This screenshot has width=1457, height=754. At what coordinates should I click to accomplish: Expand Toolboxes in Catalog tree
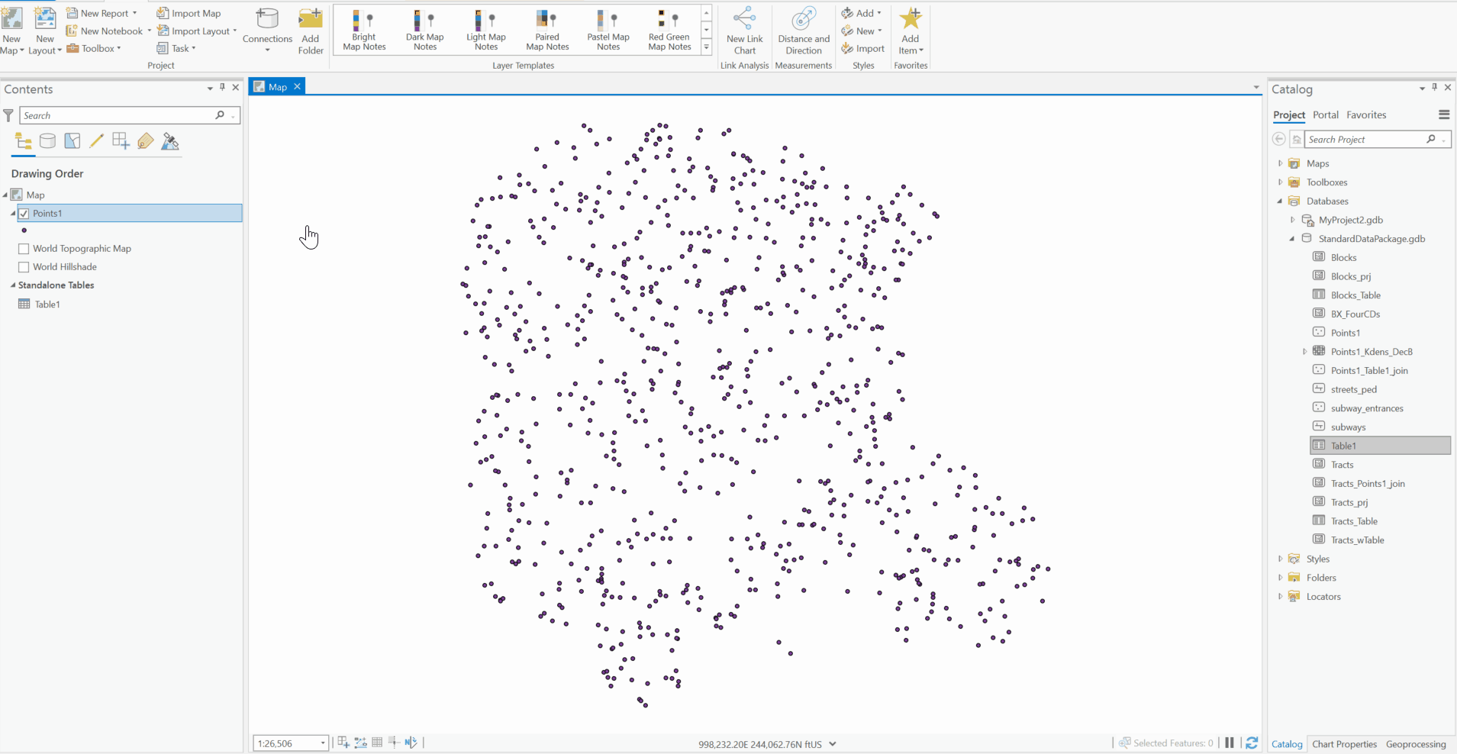click(x=1281, y=182)
